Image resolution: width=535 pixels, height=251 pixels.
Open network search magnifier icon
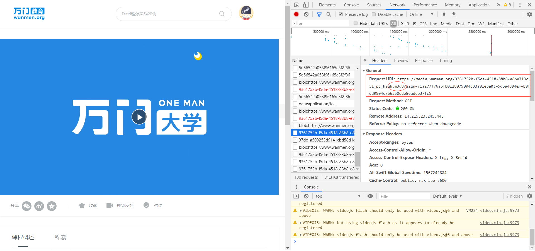pyautogui.click(x=329, y=14)
